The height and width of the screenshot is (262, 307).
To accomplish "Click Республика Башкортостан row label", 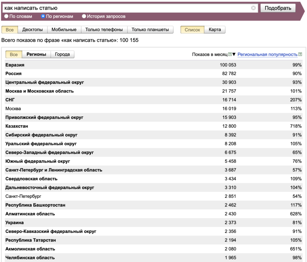I will point(35,205).
